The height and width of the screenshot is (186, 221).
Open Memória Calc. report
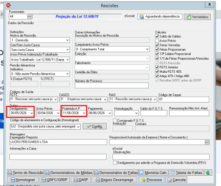(154, 172)
